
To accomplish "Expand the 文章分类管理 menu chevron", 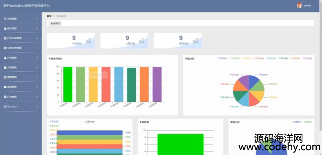I will point(37,48).
